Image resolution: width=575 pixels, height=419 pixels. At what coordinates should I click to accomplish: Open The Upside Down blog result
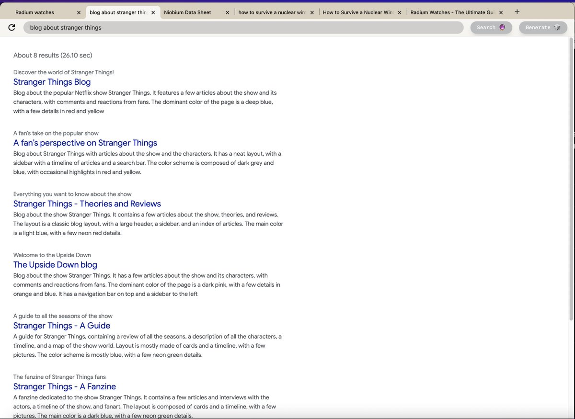coord(55,264)
